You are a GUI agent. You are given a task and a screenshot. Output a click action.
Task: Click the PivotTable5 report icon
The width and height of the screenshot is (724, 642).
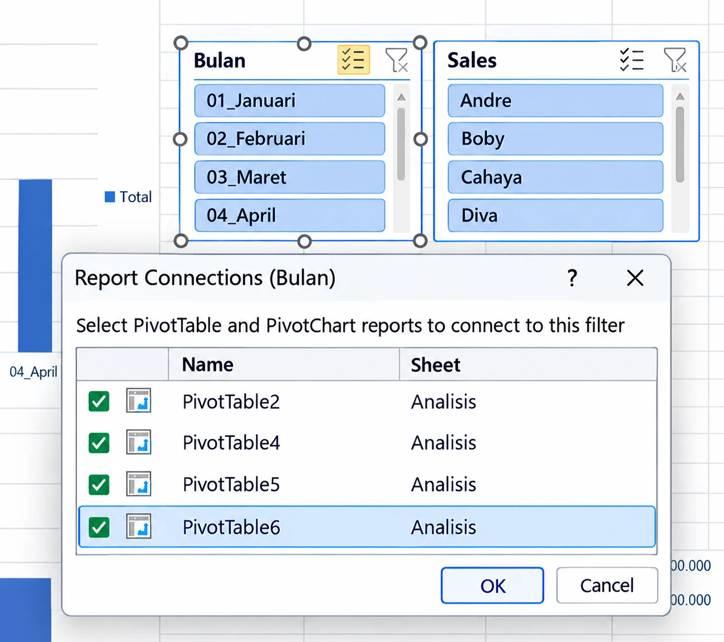(x=139, y=484)
